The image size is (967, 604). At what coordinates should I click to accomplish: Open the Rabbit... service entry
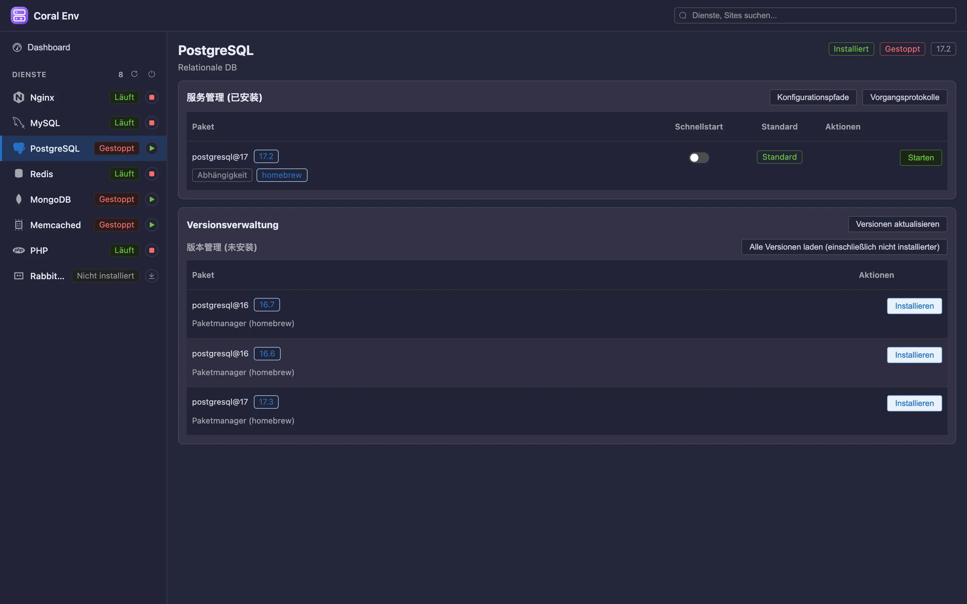click(x=83, y=276)
